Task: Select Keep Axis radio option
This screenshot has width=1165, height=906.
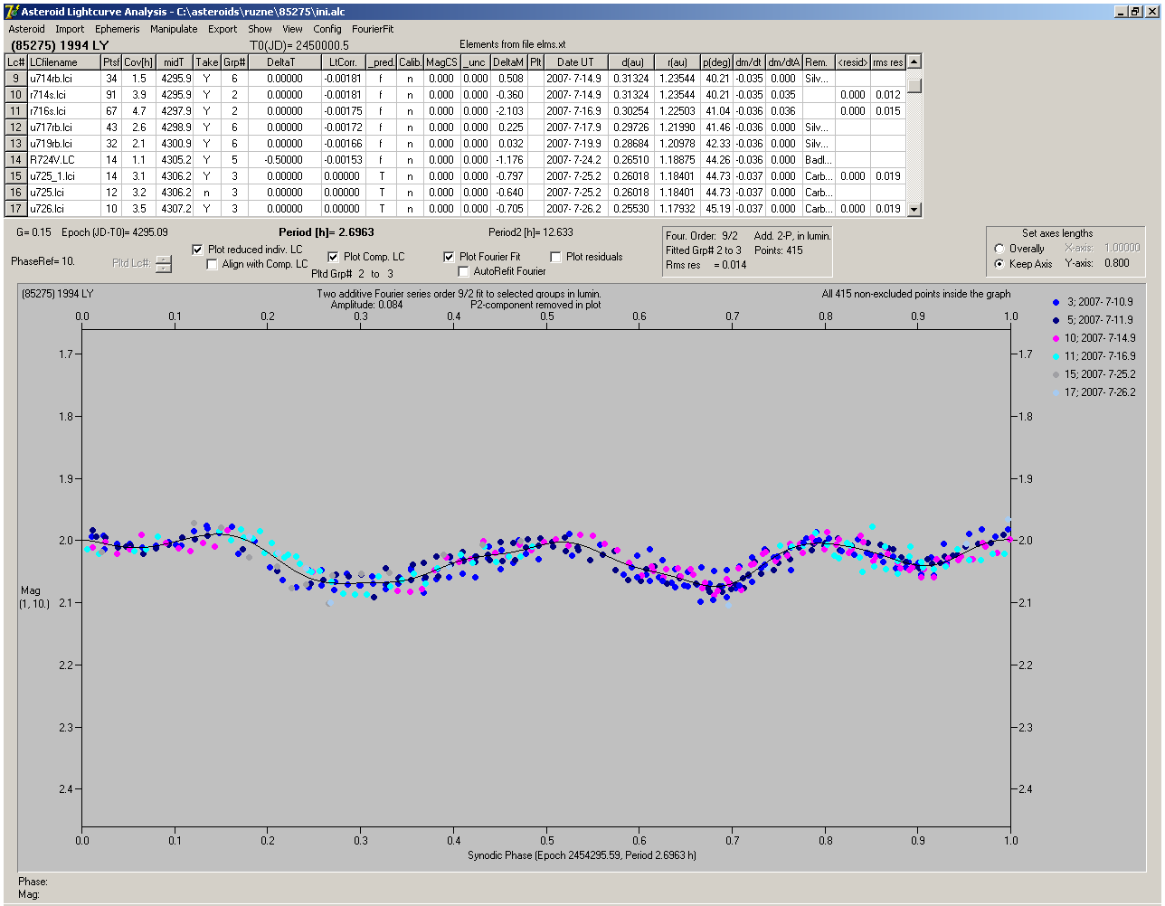Action: pos(999,264)
